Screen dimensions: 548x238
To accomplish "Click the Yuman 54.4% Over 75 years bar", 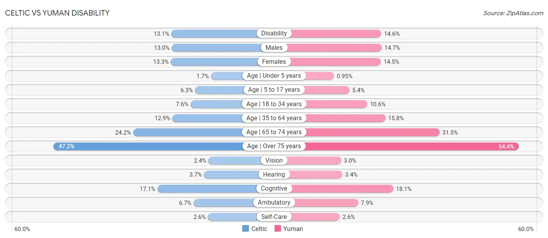I will [x=412, y=146].
